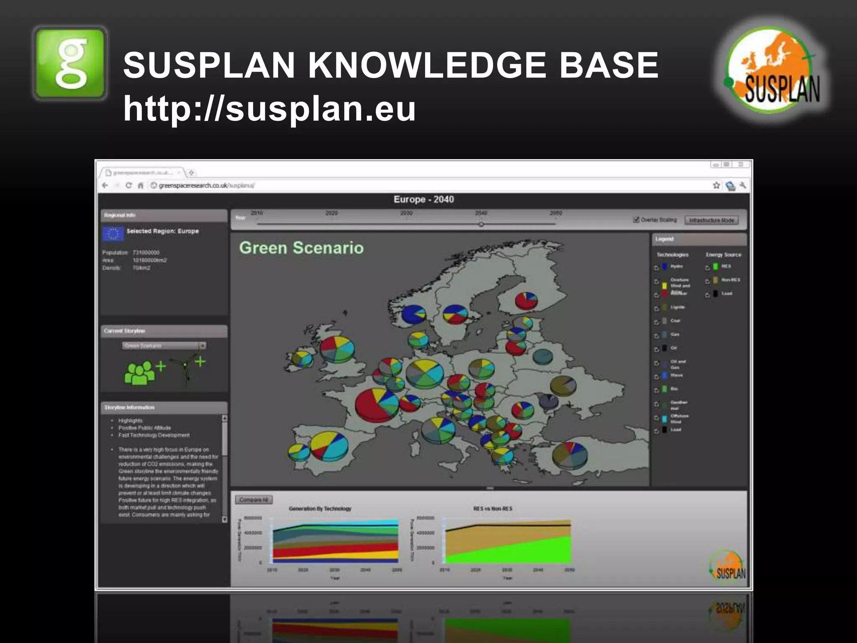
Task: Select the pie chart over Portugal
Action: 299,452
